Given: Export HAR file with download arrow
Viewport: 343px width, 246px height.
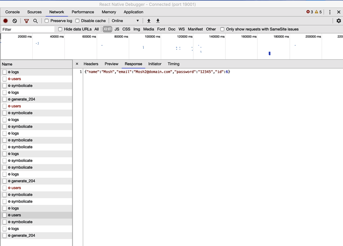Looking at the screenshot, I should 158,21.
